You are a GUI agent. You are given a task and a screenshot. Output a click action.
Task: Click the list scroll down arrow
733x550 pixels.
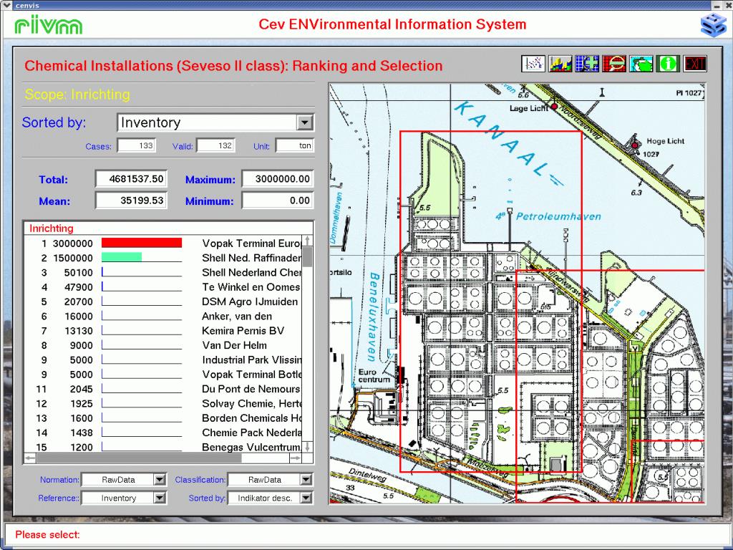coord(307,447)
